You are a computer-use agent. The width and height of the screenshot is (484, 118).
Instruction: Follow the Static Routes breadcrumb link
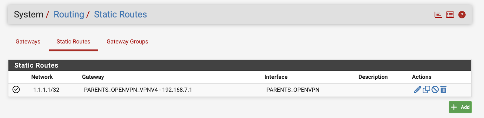[120, 14]
